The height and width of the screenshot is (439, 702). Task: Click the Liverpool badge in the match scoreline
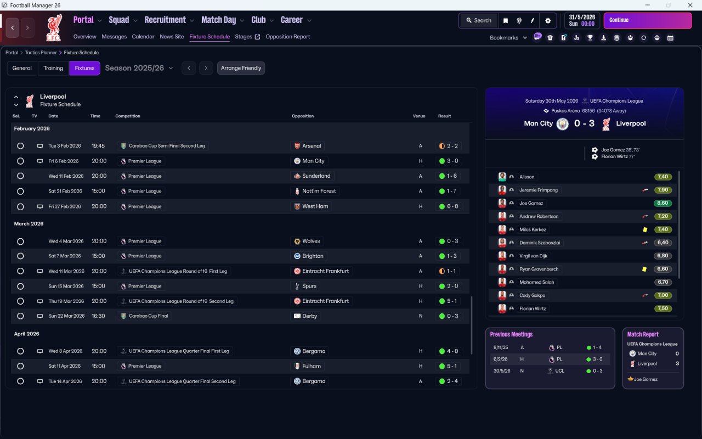coord(605,124)
